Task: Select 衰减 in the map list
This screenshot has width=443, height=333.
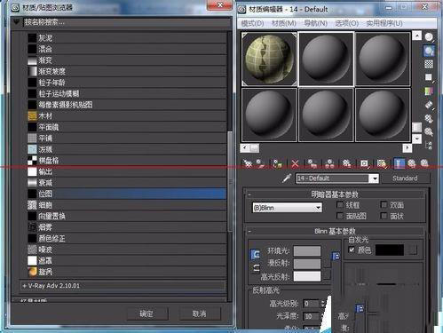Action: [x=127, y=183]
